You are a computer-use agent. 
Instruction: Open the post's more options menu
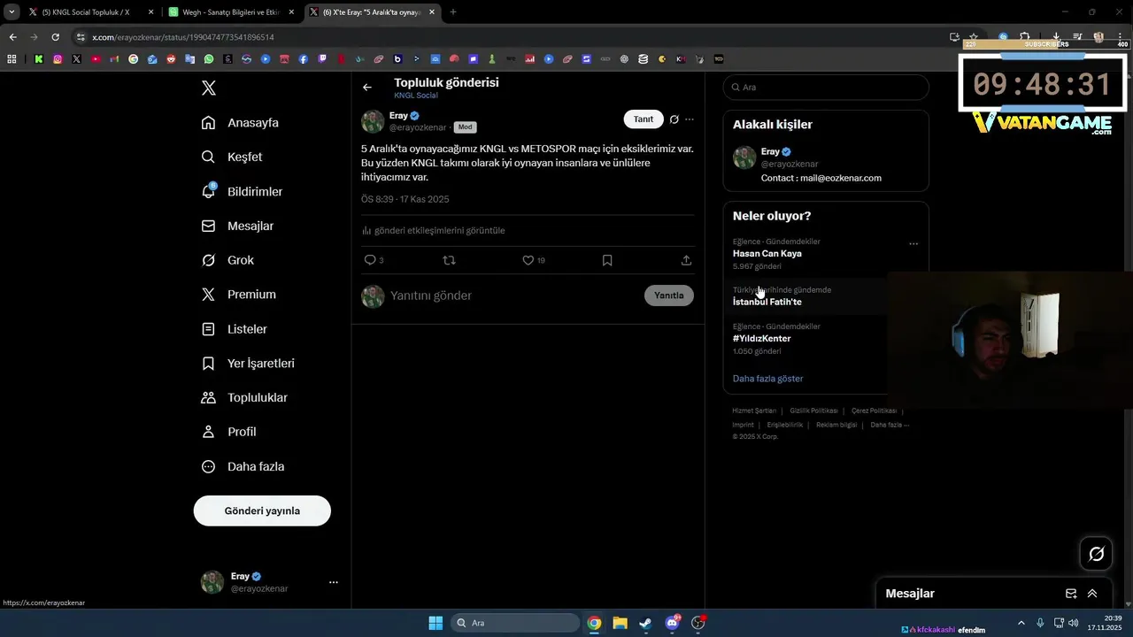click(x=690, y=119)
